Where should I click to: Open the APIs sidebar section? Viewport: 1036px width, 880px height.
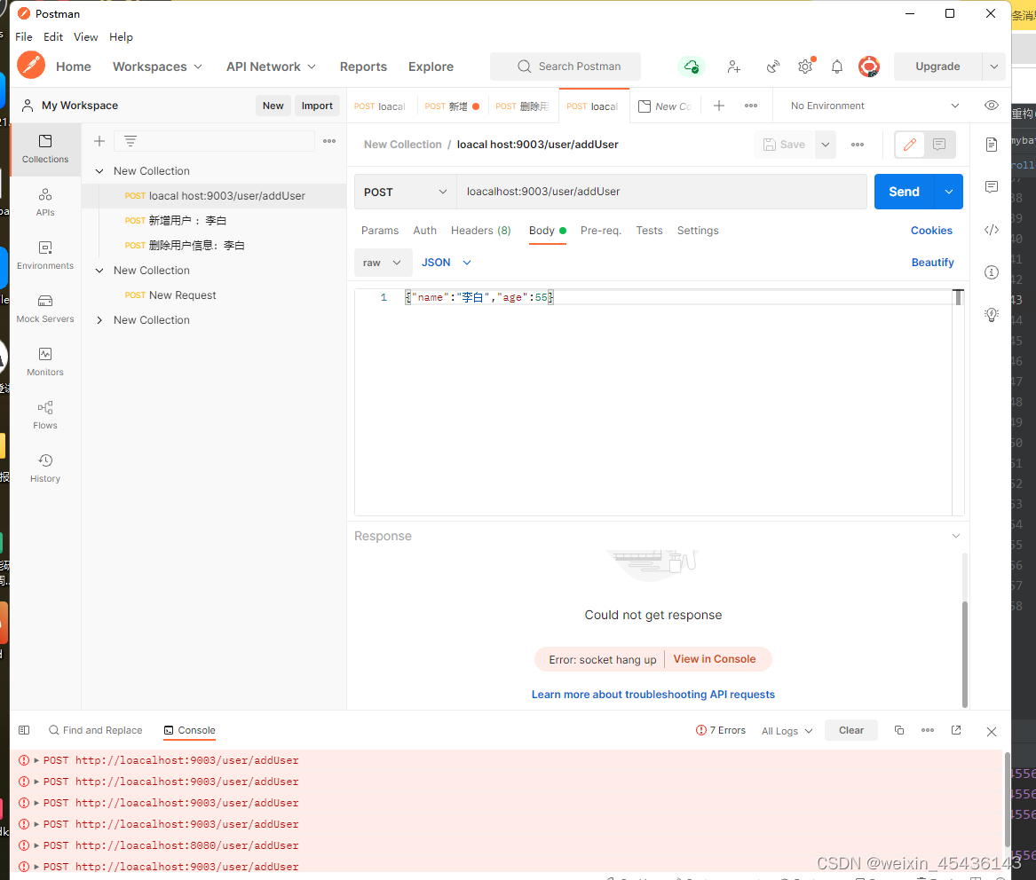[x=45, y=202]
